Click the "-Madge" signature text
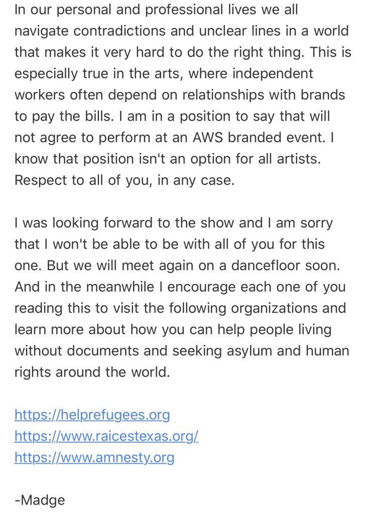Image resolution: width=368 pixels, height=514 pixels. coord(40,500)
